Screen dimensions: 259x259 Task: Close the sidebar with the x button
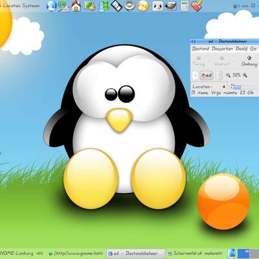click(224, 87)
